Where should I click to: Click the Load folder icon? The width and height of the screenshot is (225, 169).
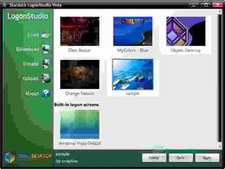46,35
